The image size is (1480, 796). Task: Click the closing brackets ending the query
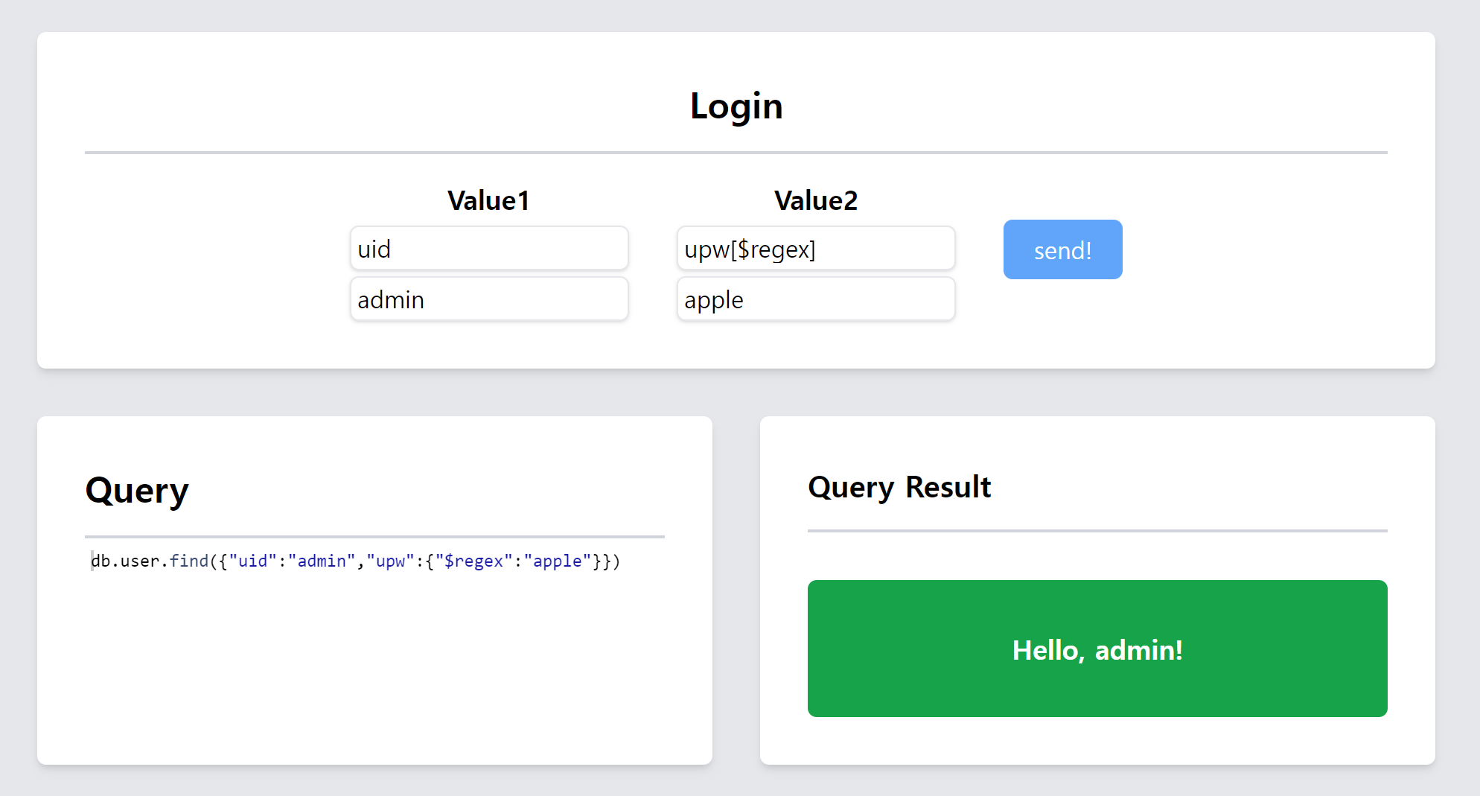(x=606, y=561)
